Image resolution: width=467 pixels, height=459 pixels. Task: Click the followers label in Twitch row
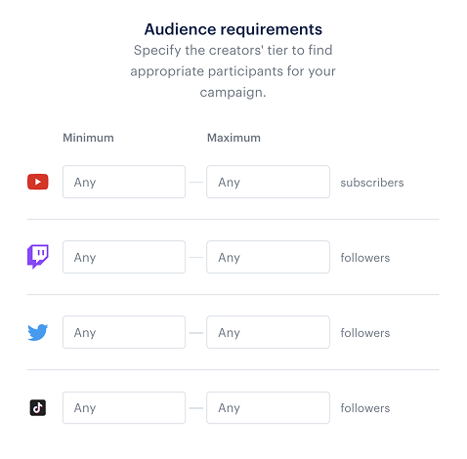(365, 258)
